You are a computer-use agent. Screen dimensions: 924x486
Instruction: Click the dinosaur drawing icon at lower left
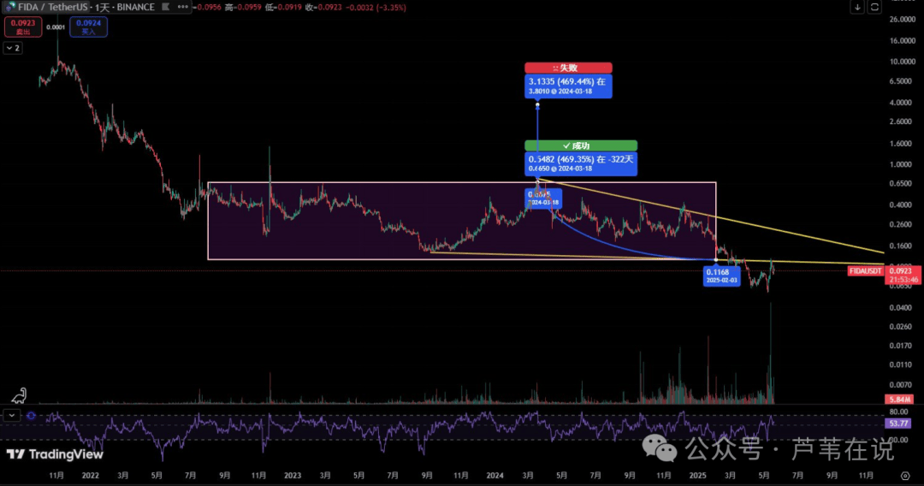point(20,394)
